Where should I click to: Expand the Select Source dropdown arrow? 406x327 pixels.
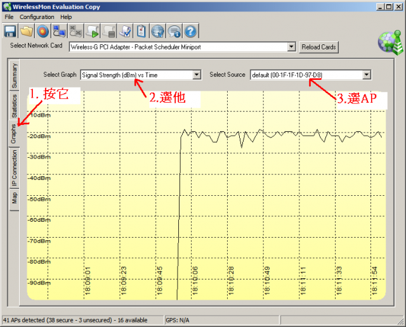pos(366,75)
